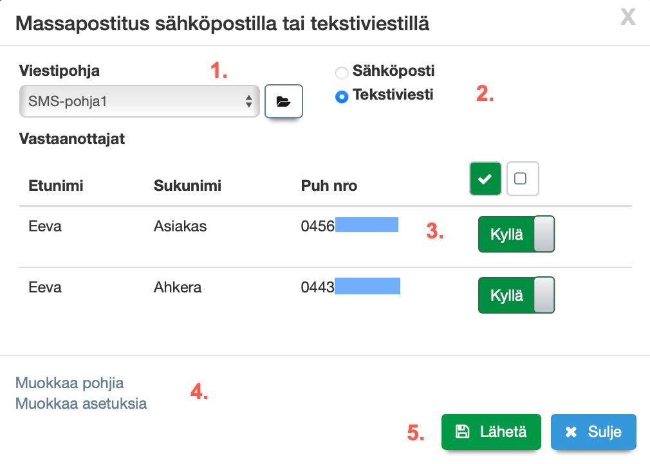Image resolution: width=650 pixels, height=464 pixels.
Task: Click the phone number starting with 0456
Action: click(x=349, y=226)
